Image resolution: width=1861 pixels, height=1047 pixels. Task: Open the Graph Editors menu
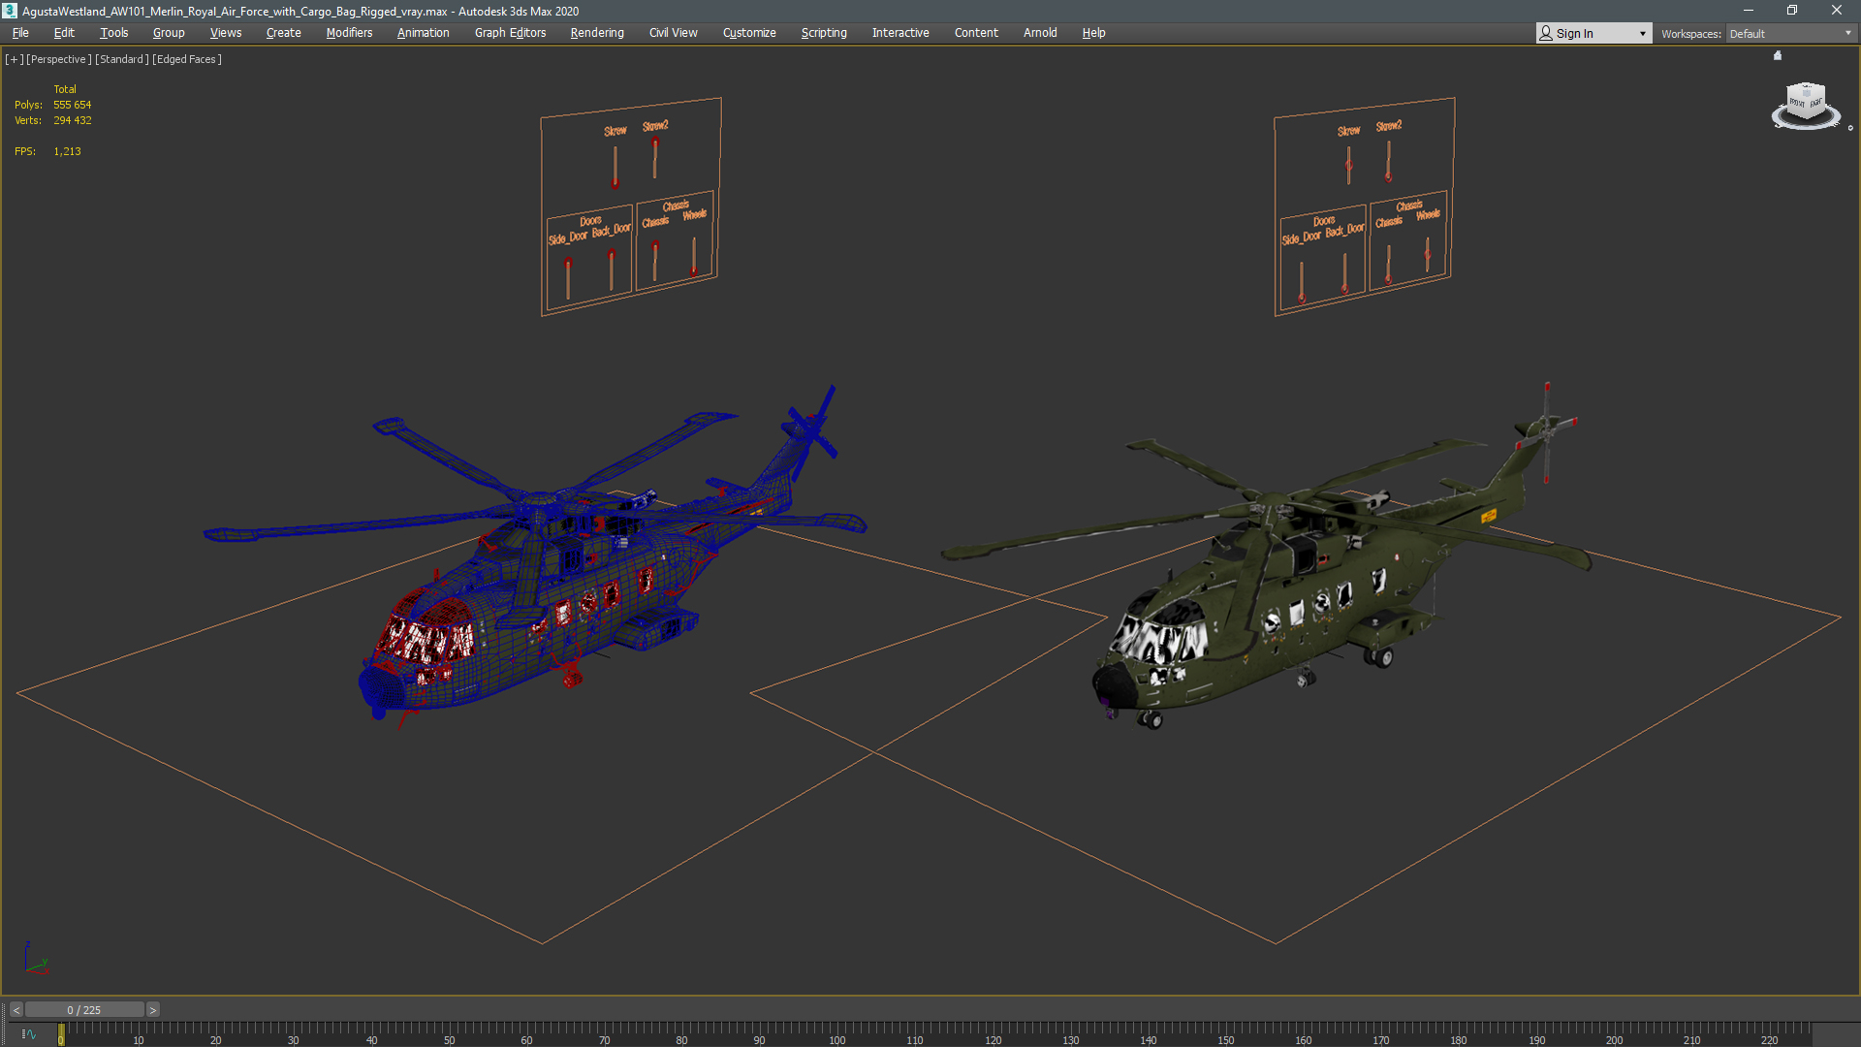[x=510, y=33]
